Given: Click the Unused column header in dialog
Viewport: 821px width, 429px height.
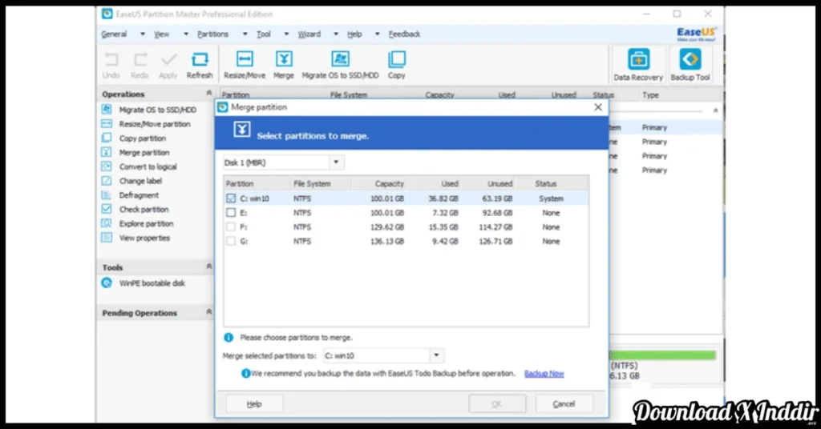Looking at the screenshot, I should click(x=500, y=184).
